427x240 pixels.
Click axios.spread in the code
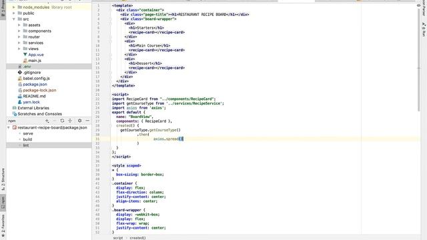166,139
